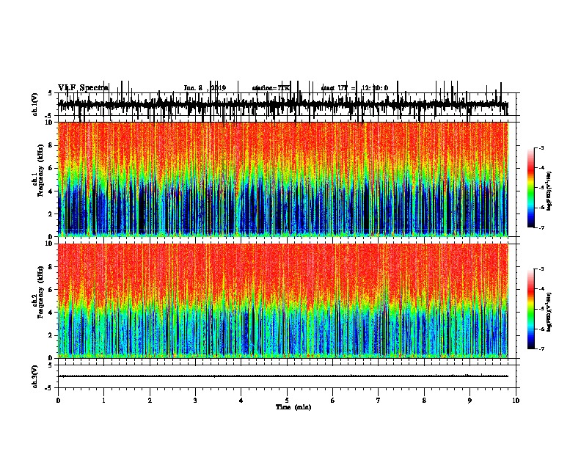Click the time-axis tick label "10"
Image resolution: width=581 pixels, height=449 pixels.
coord(515,401)
